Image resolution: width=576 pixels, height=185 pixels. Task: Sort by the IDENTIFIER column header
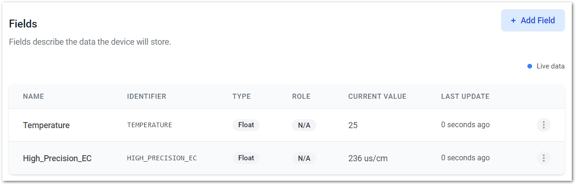click(x=147, y=96)
